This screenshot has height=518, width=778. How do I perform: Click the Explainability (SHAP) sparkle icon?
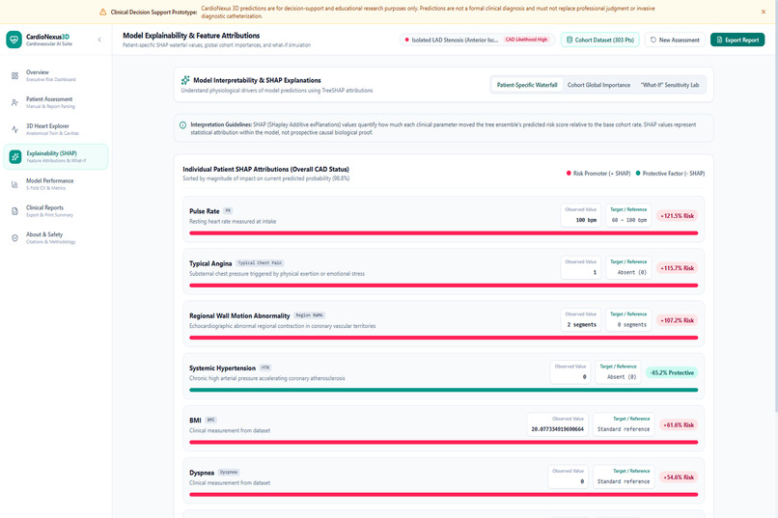click(x=15, y=156)
